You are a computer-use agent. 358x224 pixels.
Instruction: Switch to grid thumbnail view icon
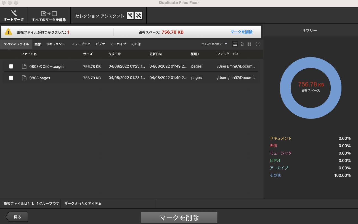[249, 44]
